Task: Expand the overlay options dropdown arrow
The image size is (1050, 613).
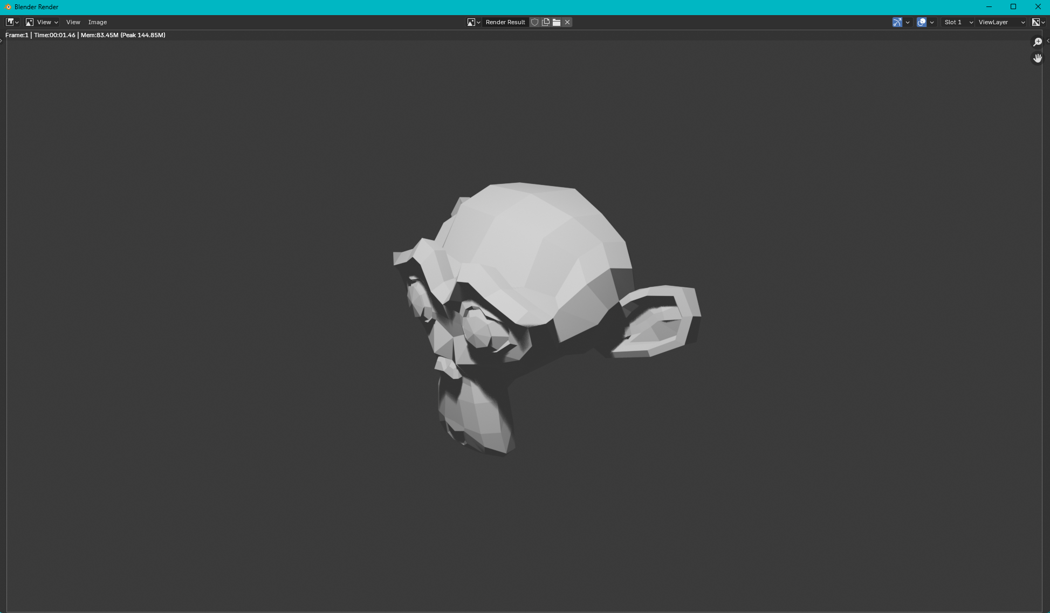Action: tap(932, 22)
